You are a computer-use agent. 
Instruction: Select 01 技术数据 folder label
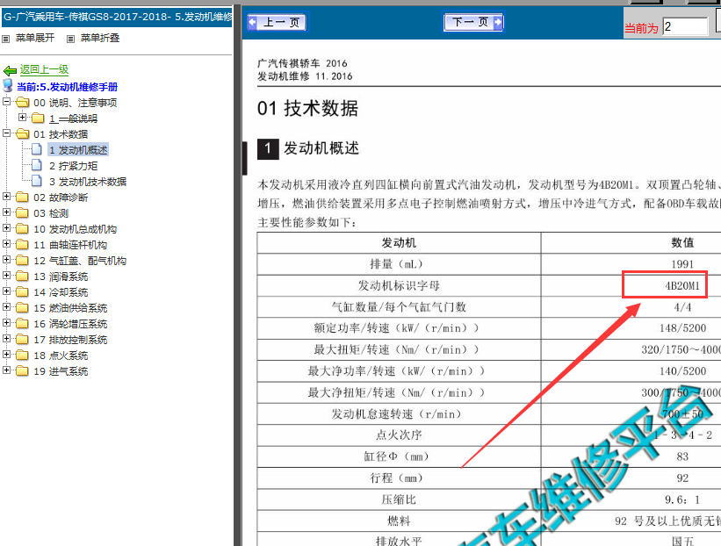(61, 134)
